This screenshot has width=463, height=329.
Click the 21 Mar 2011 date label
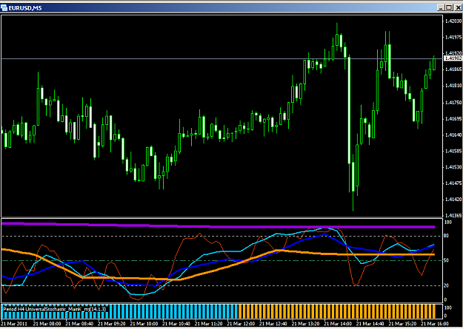pyautogui.click(x=13, y=323)
